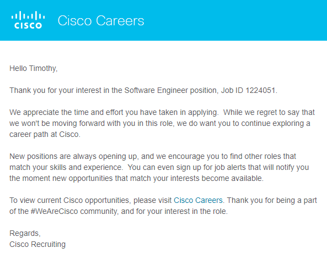Open the Cisco Careers hyperlink in the email
The image size is (327, 259).
[198, 200]
